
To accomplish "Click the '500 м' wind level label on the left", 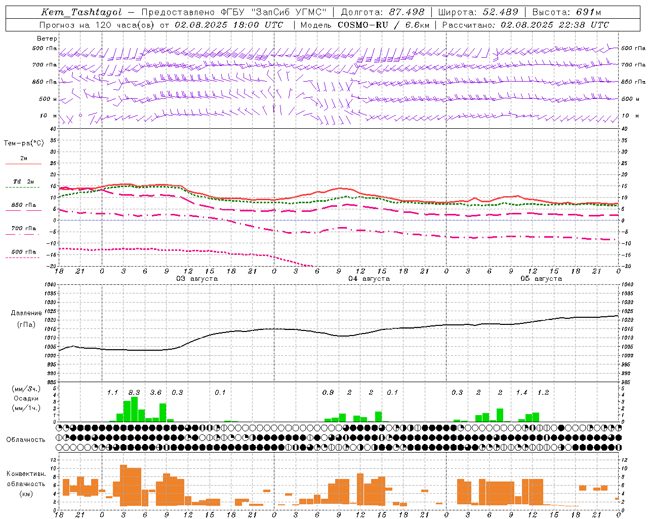I will pyautogui.click(x=48, y=99).
